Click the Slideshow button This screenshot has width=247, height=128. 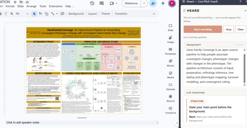131,3
